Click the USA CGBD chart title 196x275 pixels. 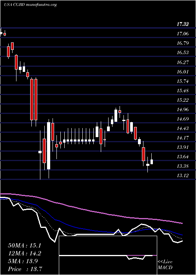(31, 5)
